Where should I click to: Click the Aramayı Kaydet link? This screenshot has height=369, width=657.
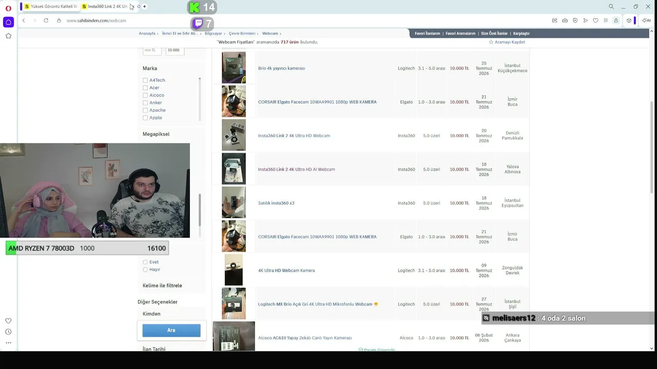[x=510, y=42]
